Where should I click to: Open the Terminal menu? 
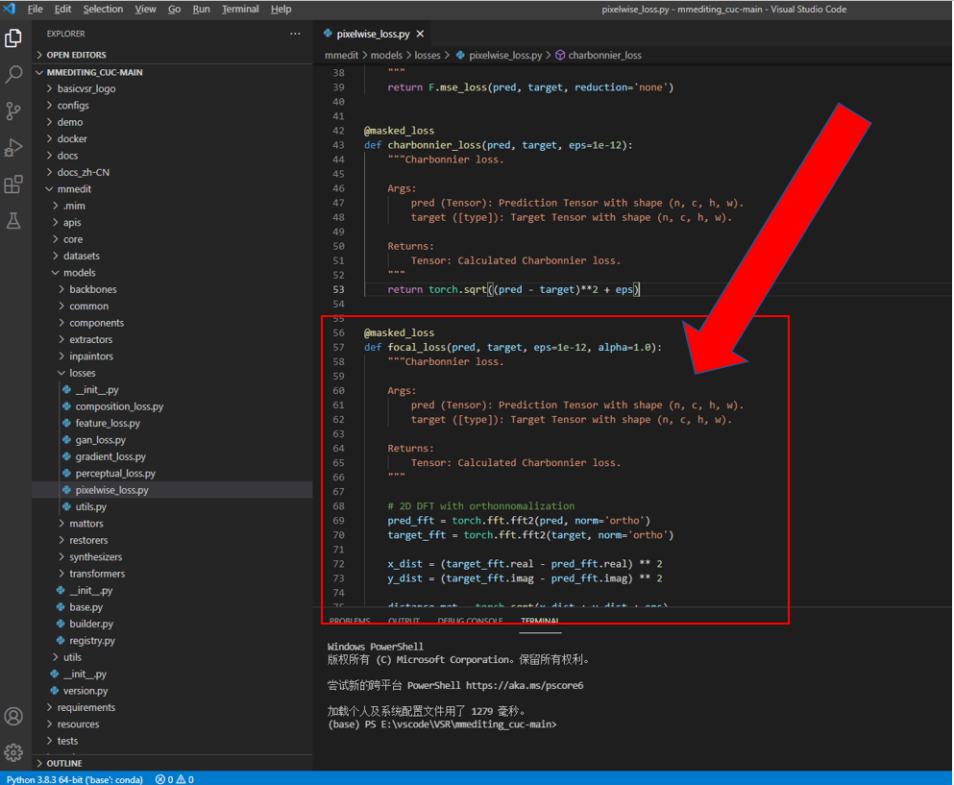240,10
